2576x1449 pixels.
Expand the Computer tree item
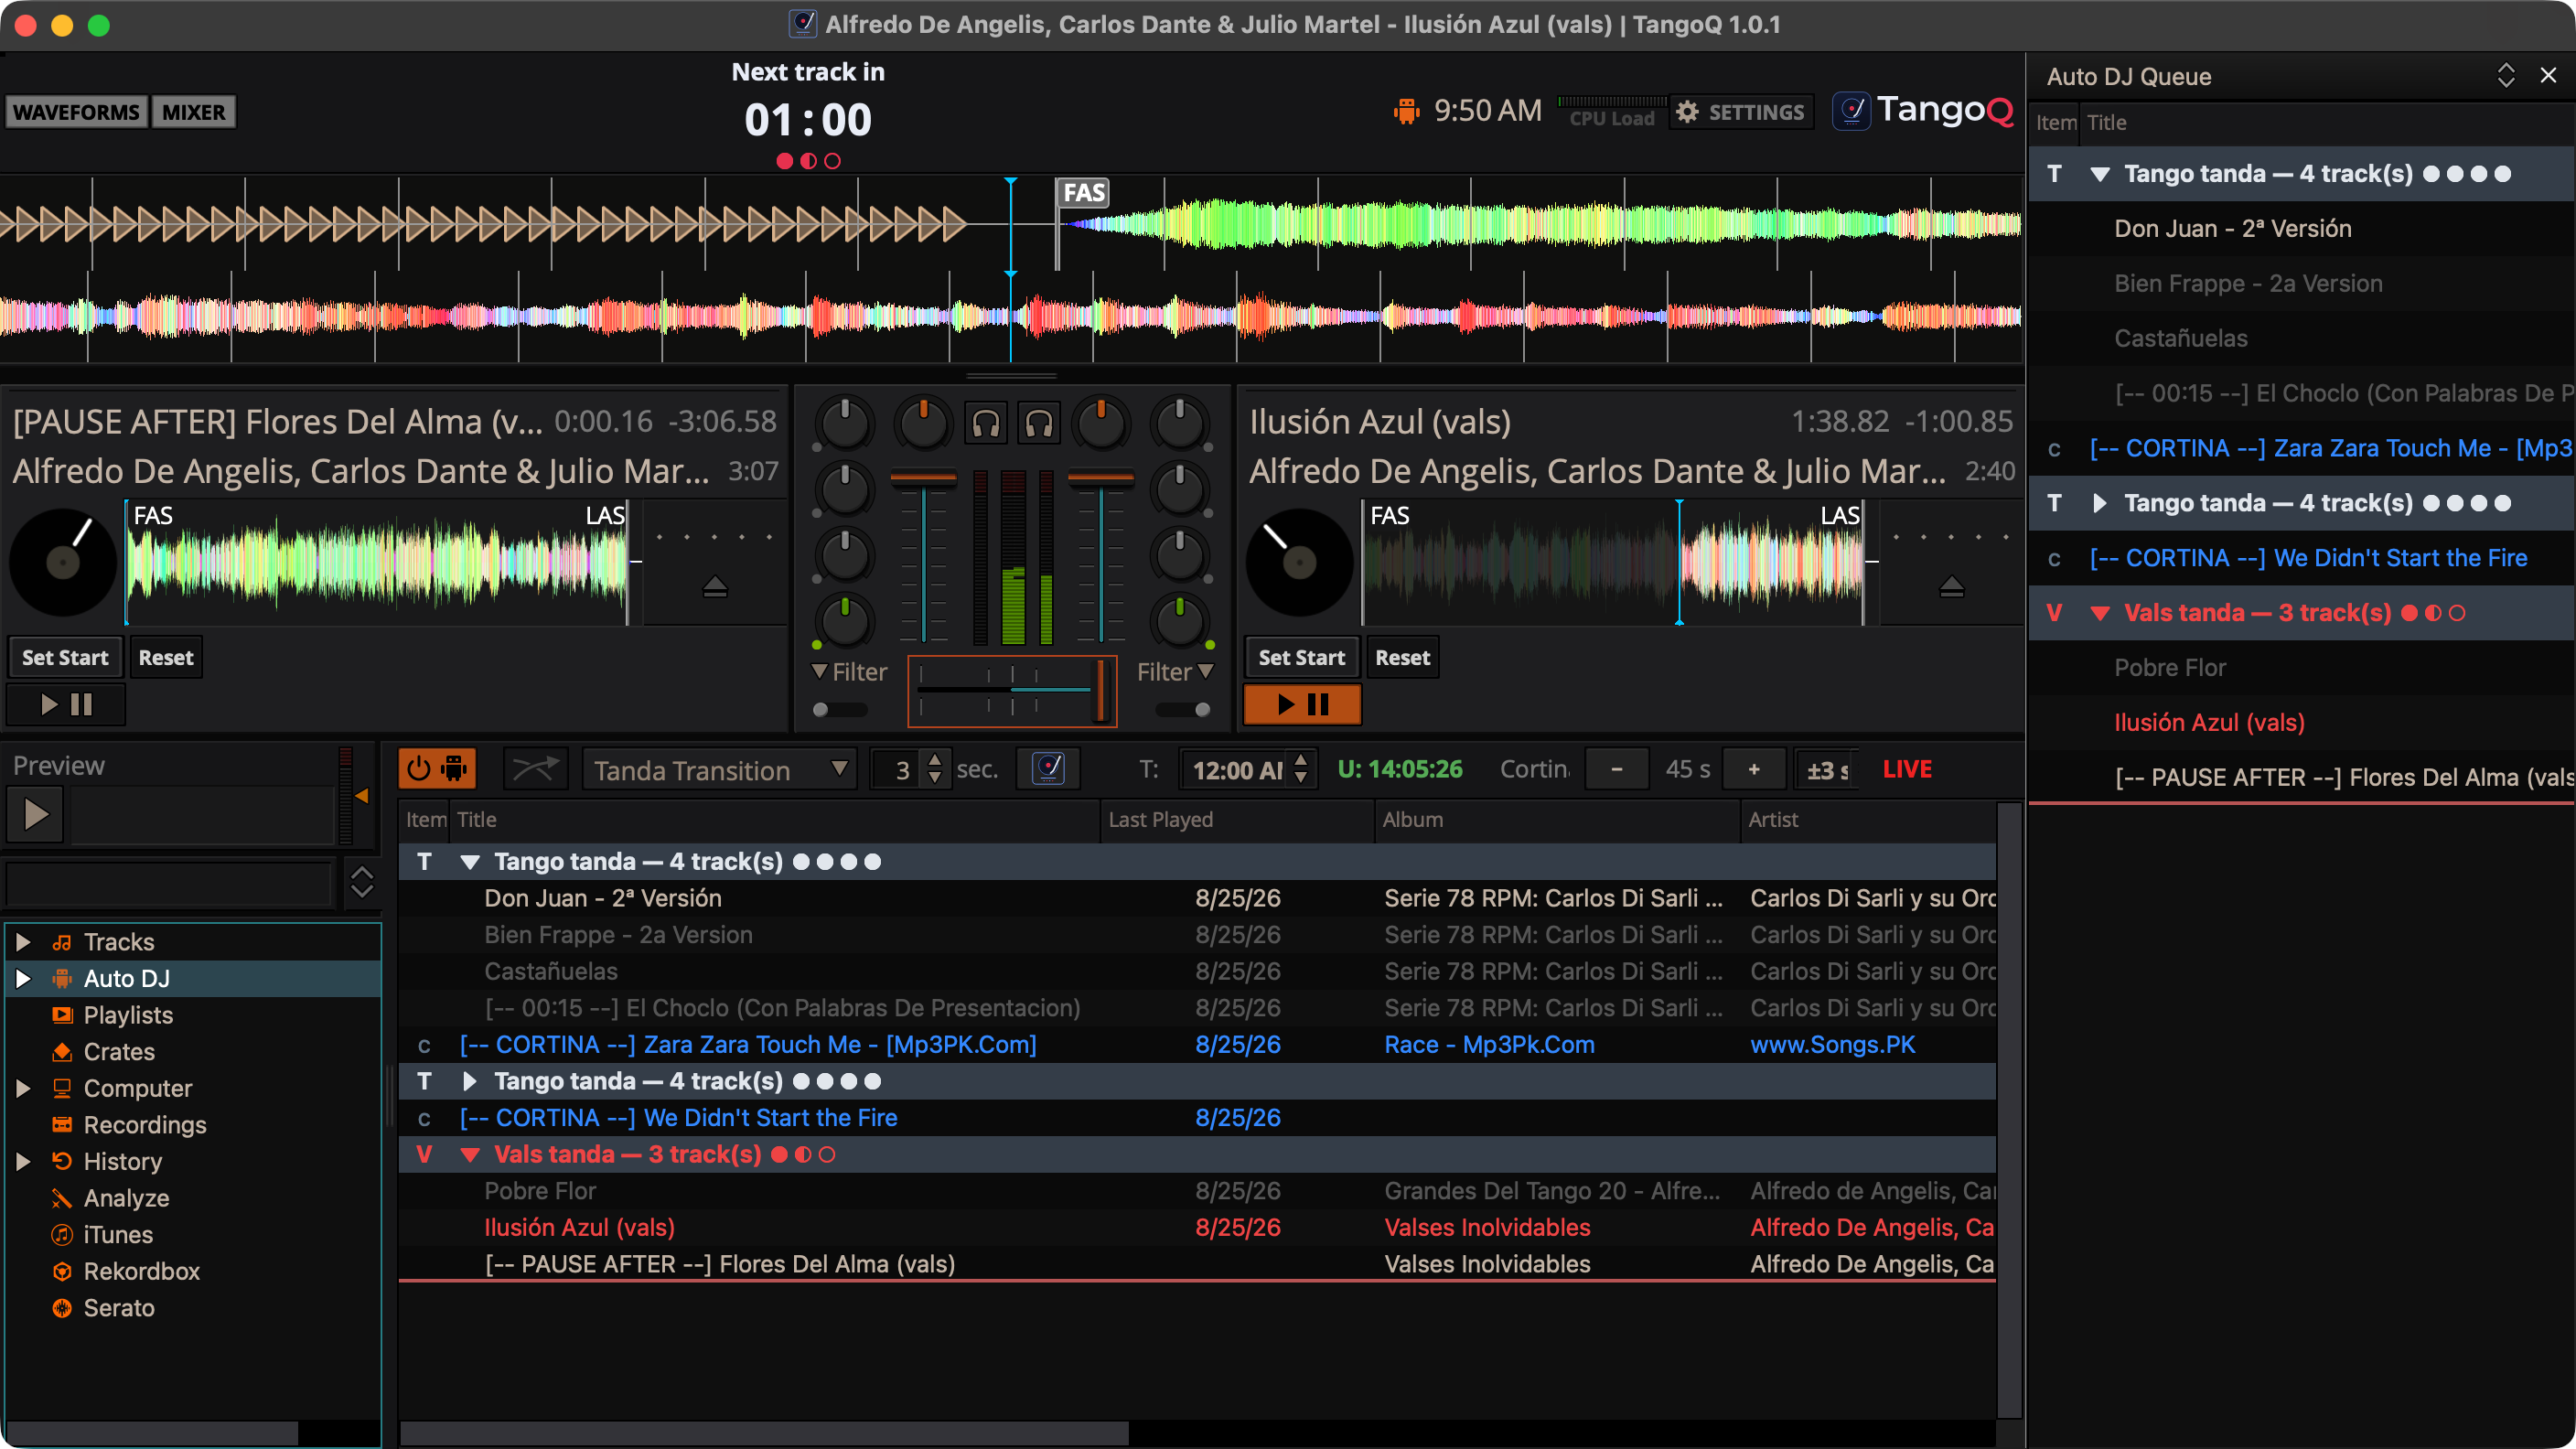pos(23,1088)
